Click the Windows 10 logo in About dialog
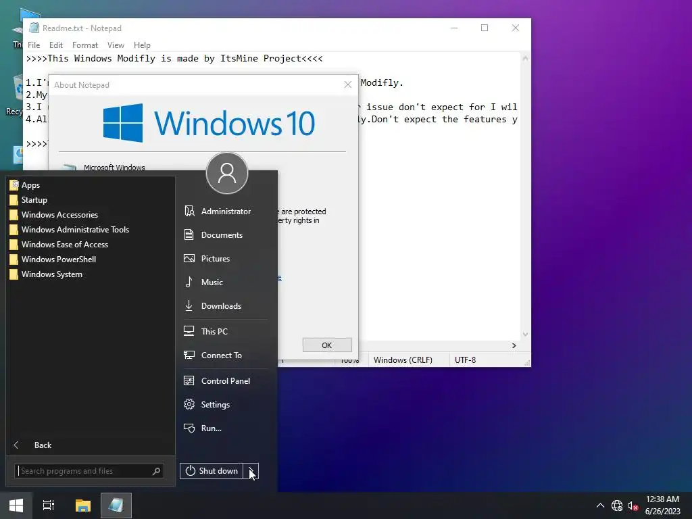Screen dimensions: 692x519 point(209,123)
